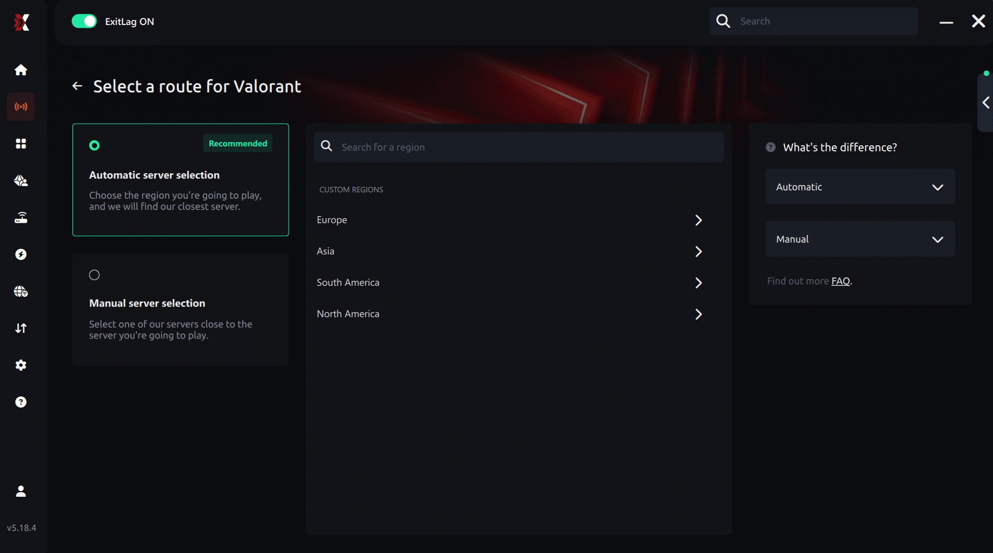
Task: Open the apps grid sidebar icon
Action: [x=21, y=144]
